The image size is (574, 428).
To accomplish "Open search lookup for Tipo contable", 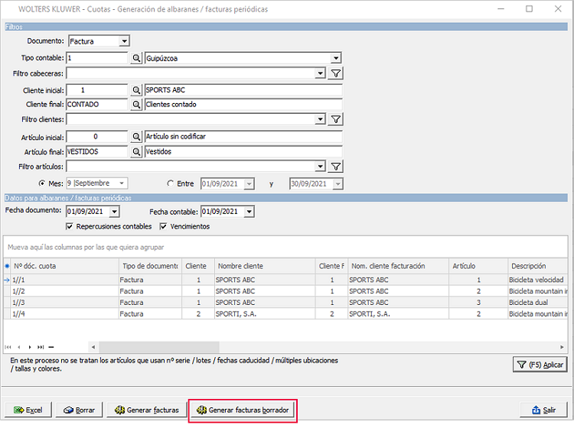I will point(136,58).
